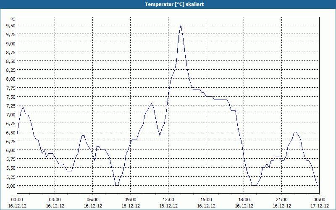
Task: Select the 7,00 y-axis label
Action: [x=11, y=114]
